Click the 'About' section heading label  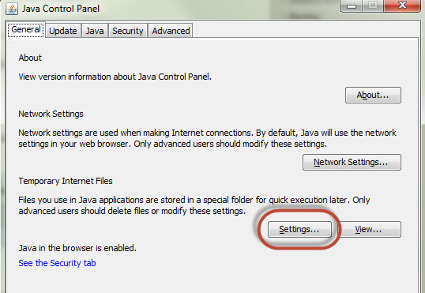pos(30,58)
